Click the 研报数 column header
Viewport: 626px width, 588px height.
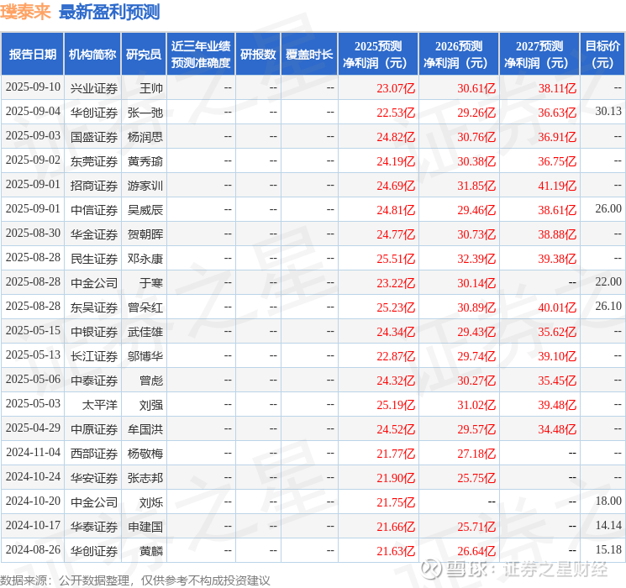click(258, 55)
